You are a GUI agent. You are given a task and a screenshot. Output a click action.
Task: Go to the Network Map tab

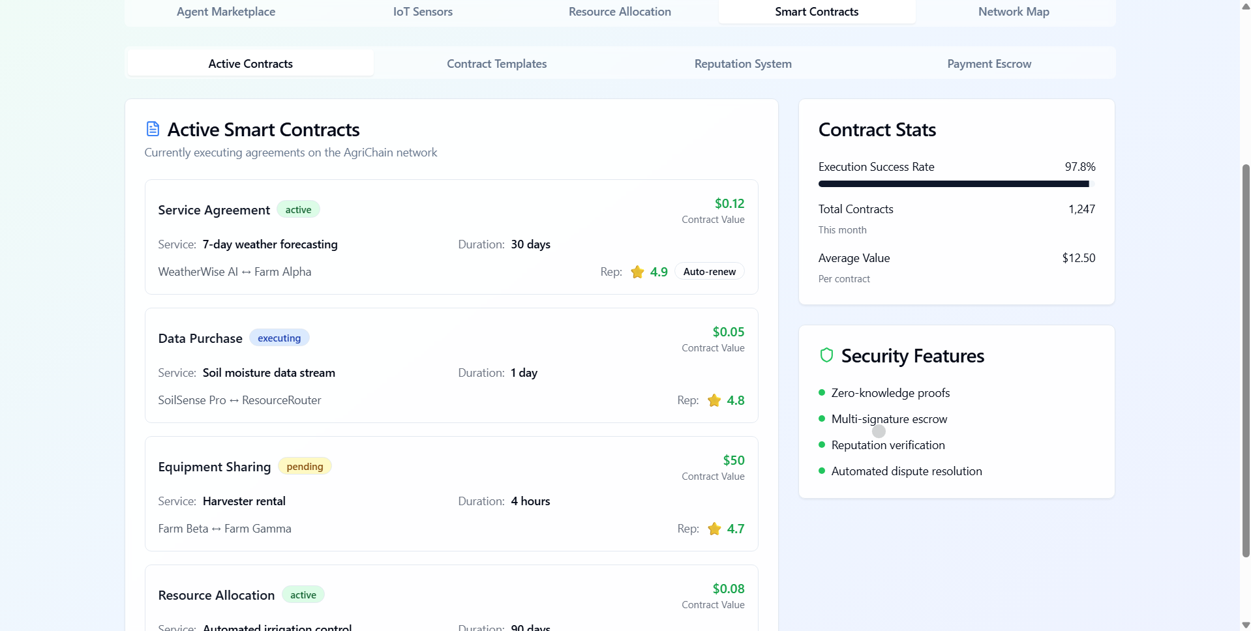pyautogui.click(x=1014, y=12)
